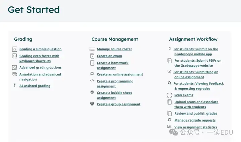Screen dimensions: 241x142
Task: Click the pencil edit icon for online submission
Action: (169, 71)
